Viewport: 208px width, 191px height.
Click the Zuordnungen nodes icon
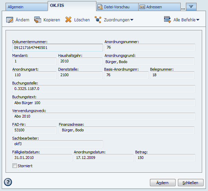(98, 20)
